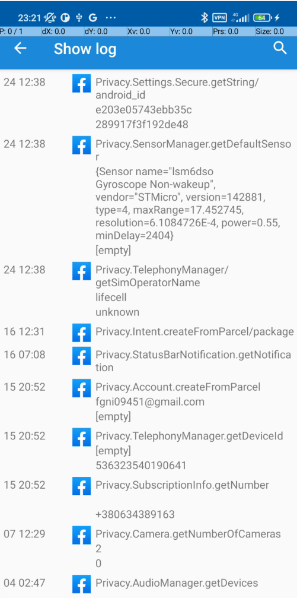Open search with magnifier icon

tap(280, 48)
